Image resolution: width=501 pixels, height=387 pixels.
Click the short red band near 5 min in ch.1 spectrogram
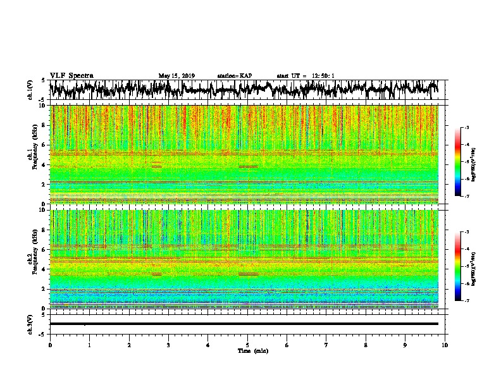248,166
